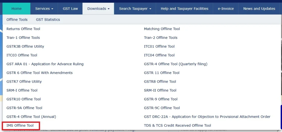
Task: Click News and Updates in navbar
Action: point(259,9)
